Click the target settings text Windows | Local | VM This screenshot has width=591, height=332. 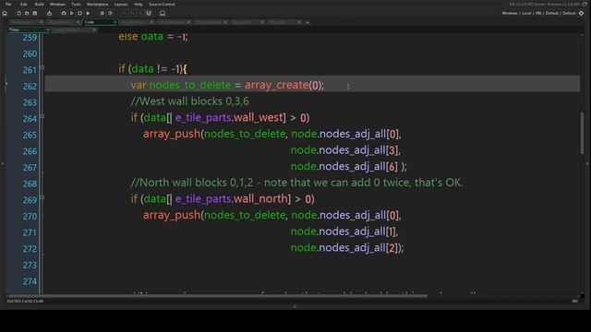pyautogui.click(x=521, y=13)
